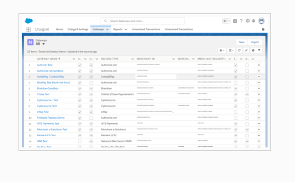The width and height of the screenshot is (295, 182).
Task: Open the eWay Test gateway link
Action: [x=43, y=112]
